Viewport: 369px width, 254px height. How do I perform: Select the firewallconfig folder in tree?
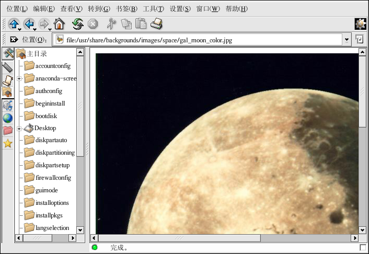[x=53, y=178]
